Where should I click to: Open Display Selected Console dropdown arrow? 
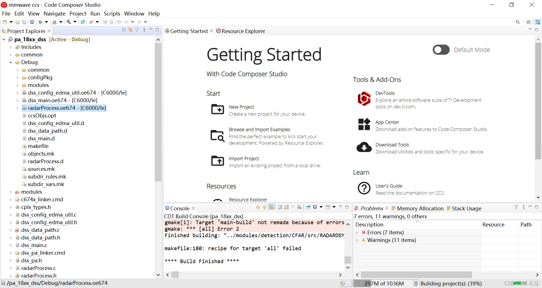click(321, 207)
